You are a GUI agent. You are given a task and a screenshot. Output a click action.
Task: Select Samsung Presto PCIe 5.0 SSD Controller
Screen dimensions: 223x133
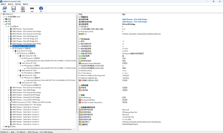[x=51, y=80]
